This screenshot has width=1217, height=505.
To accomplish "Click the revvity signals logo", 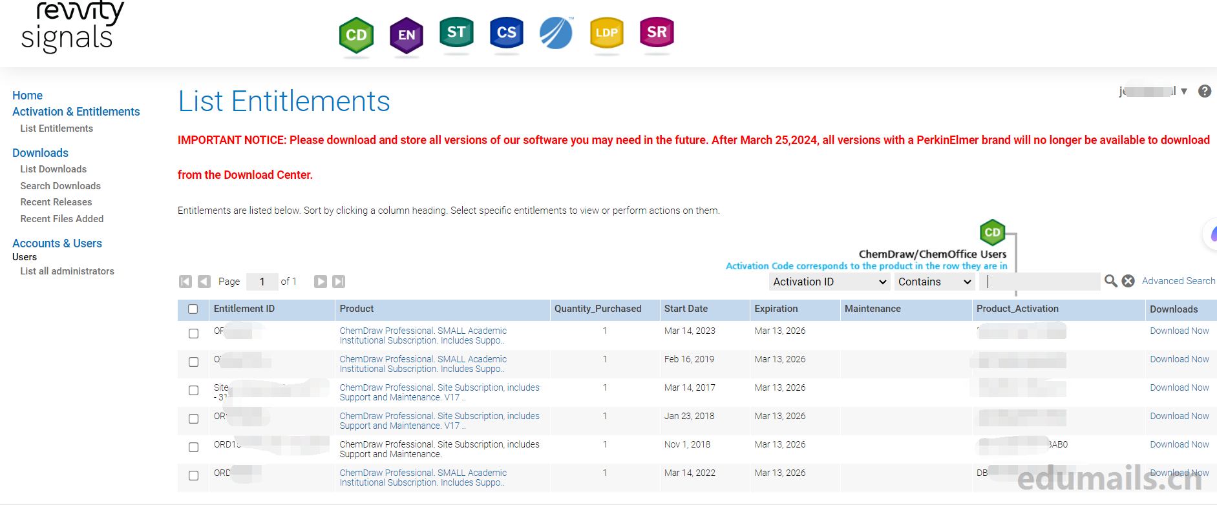I will [72, 26].
